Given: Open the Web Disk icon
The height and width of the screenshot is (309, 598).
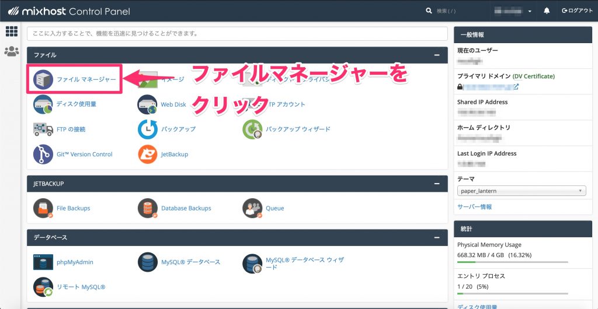Looking at the screenshot, I should 147,104.
